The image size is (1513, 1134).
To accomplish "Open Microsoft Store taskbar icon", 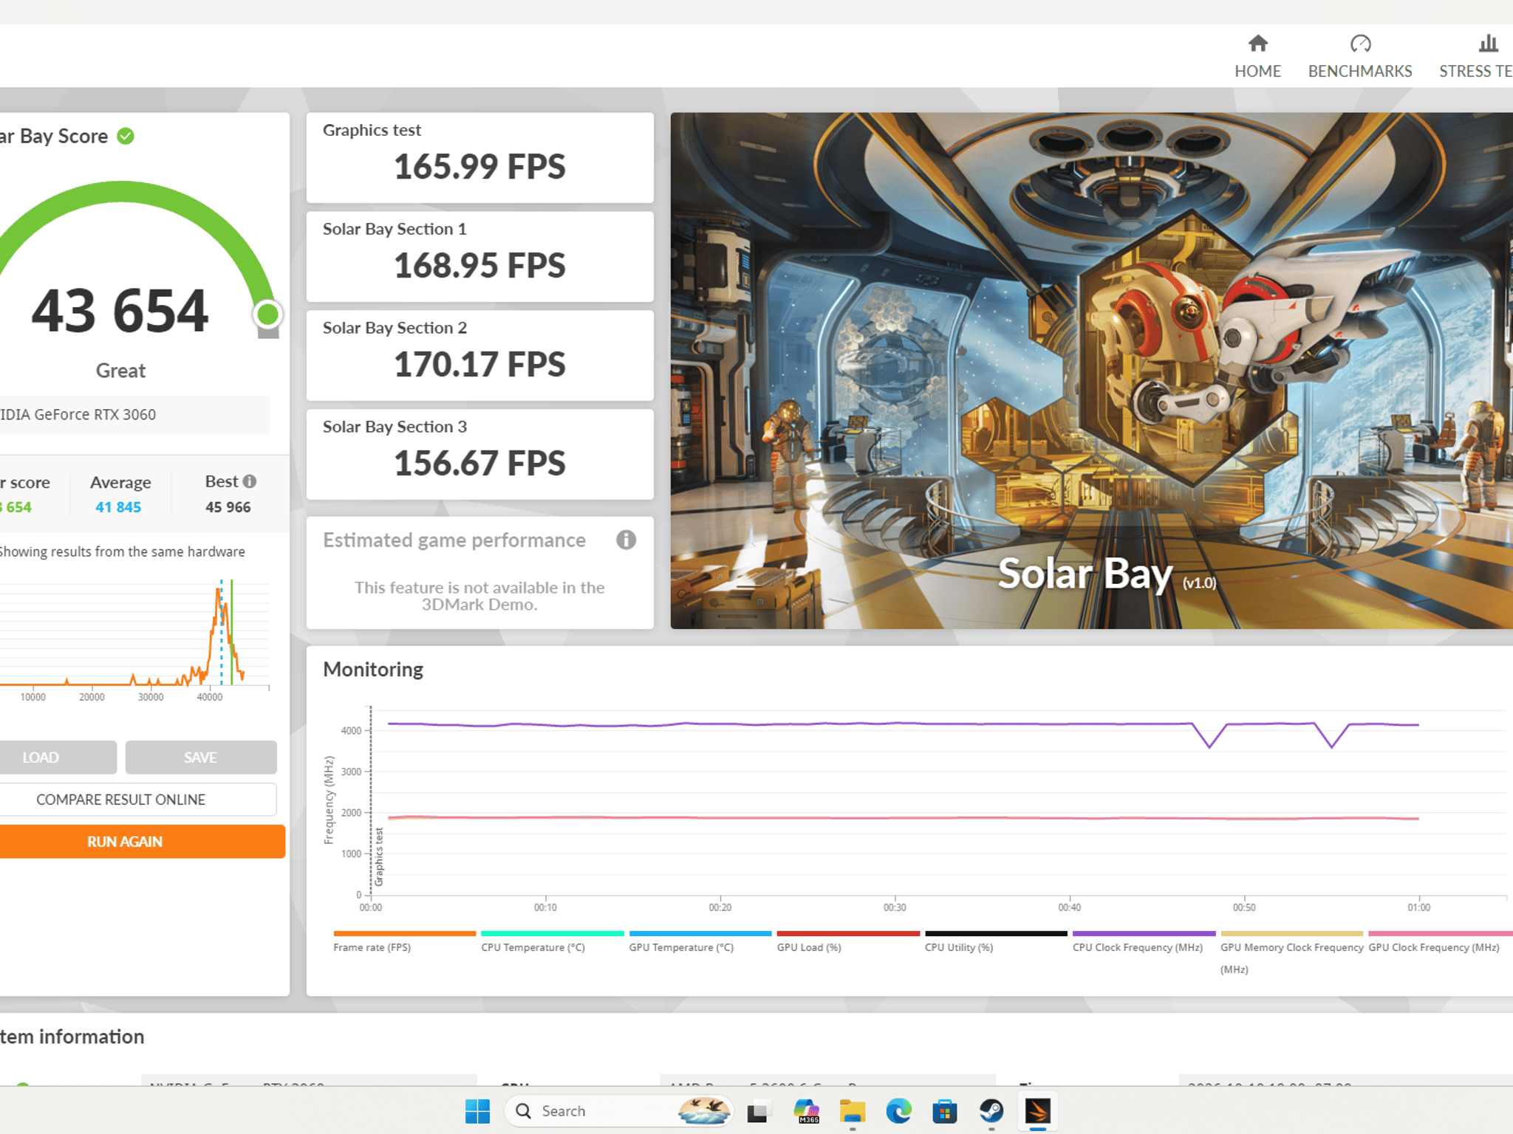I will [x=945, y=1111].
